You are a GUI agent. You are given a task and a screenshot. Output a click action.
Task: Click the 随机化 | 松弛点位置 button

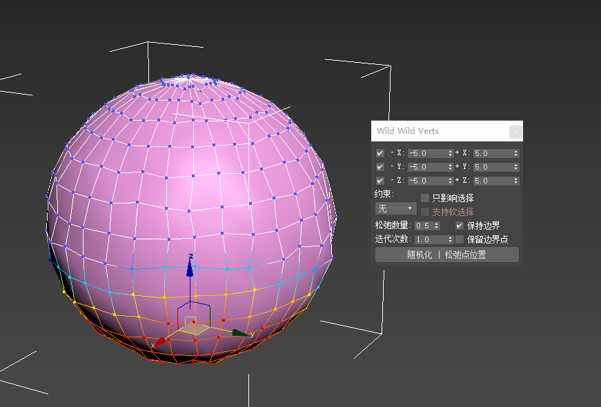[447, 255]
